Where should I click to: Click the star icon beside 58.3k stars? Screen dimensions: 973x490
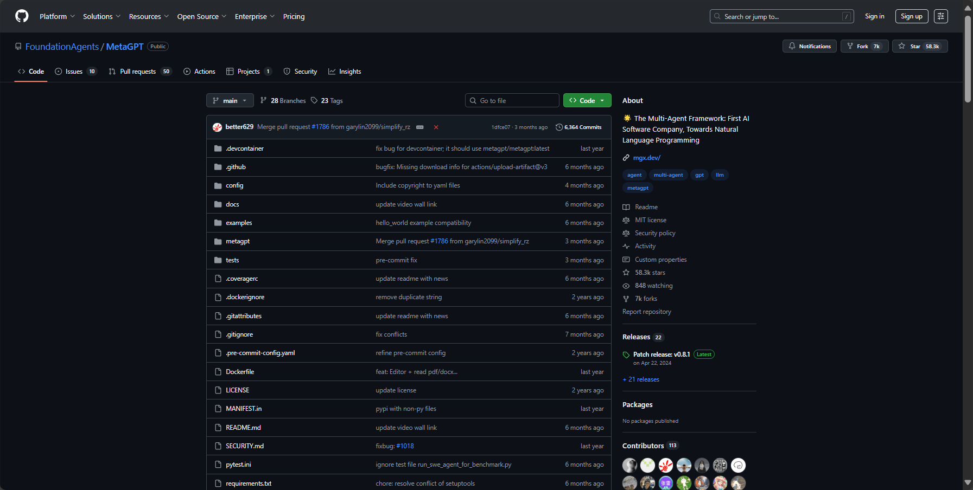(626, 273)
